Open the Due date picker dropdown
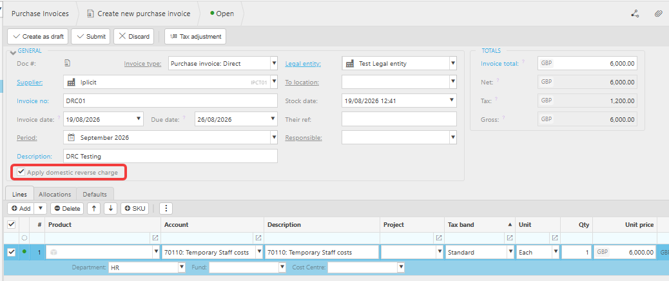The image size is (669, 281). click(x=273, y=119)
